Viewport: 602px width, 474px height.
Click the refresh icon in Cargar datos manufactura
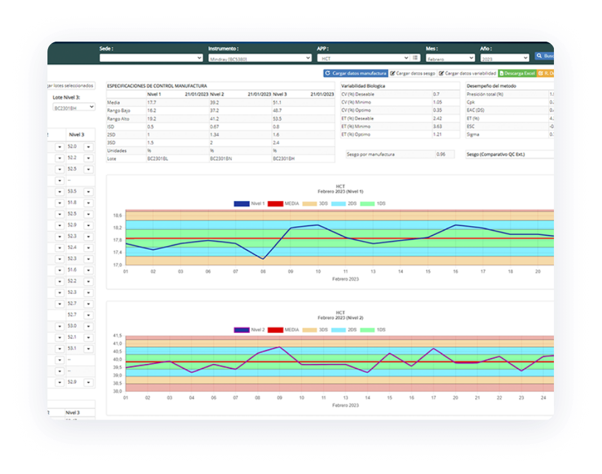pyautogui.click(x=328, y=73)
